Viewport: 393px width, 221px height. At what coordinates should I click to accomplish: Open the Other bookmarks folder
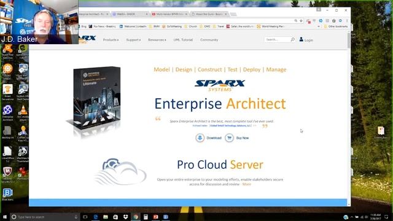pyautogui.click(x=336, y=26)
